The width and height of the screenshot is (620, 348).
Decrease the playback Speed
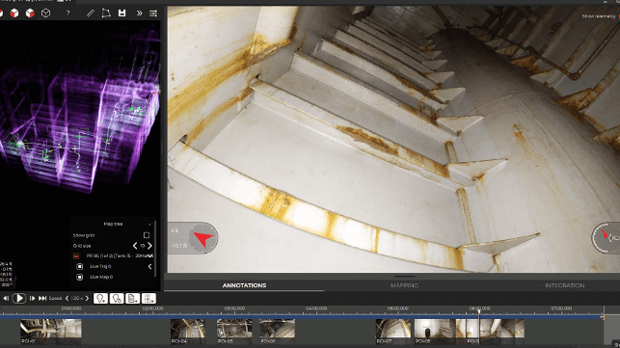(x=67, y=298)
